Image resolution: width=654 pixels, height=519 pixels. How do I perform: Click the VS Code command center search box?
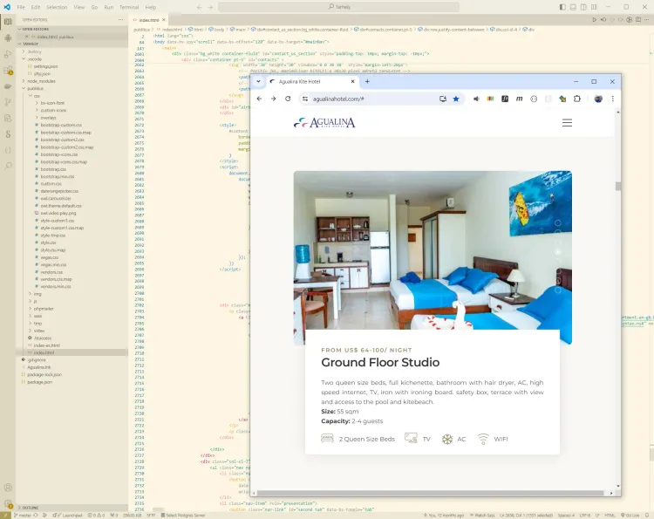[x=338, y=7]
